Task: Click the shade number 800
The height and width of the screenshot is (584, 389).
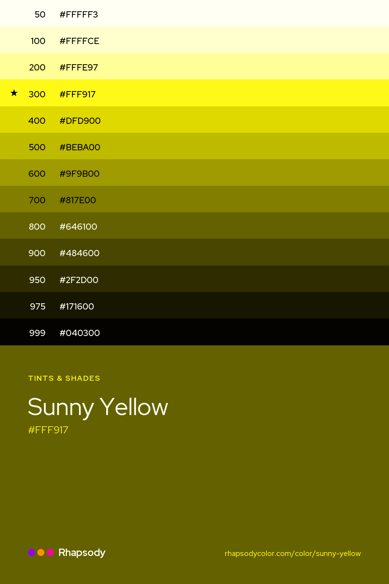Action: point(37,227)
